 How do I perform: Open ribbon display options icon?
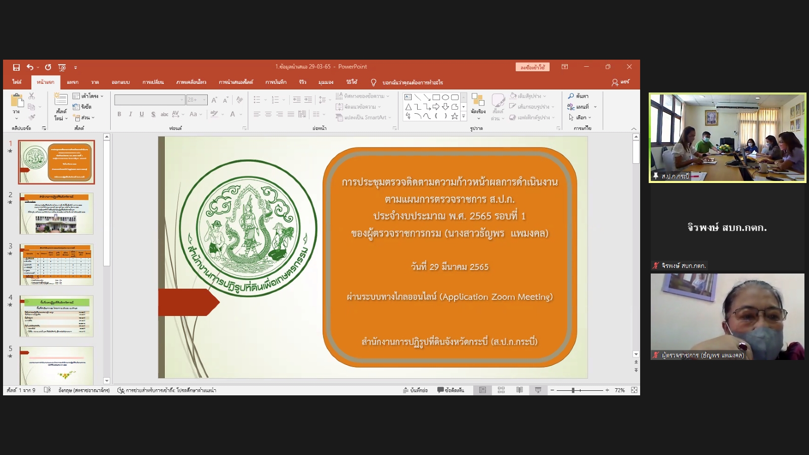(x=565, y=67)
